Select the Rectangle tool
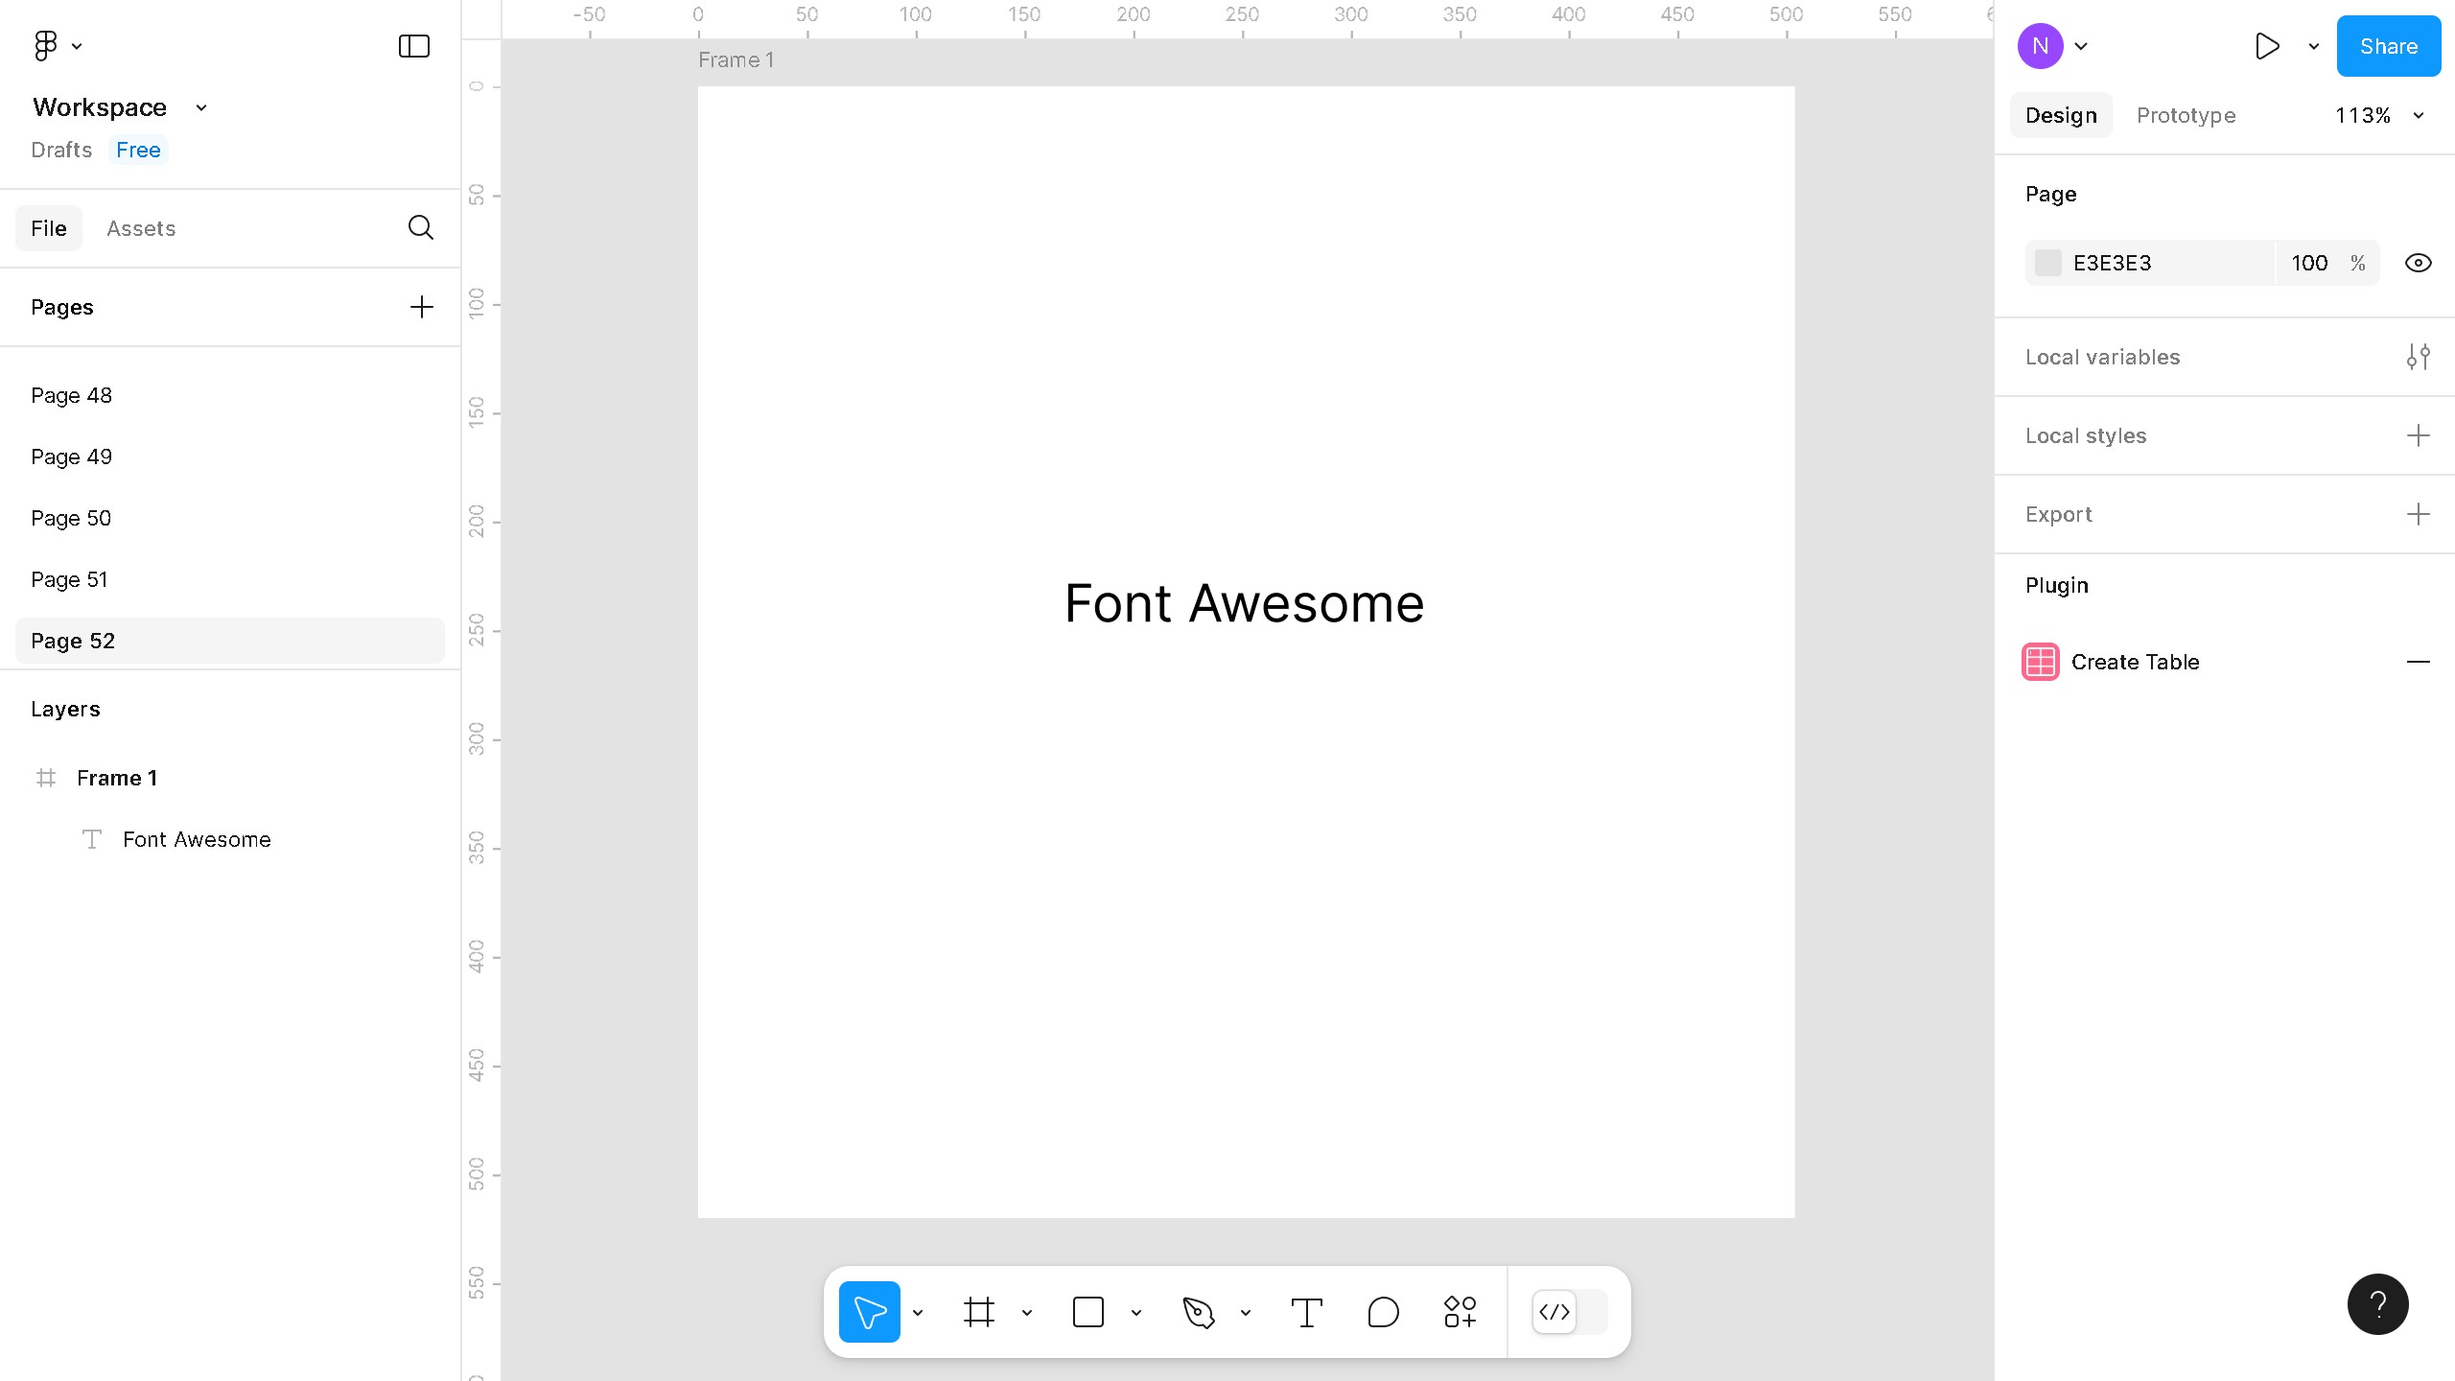The image size is (2455, 1381). pyautogui.click(x=1088, y=1311)
